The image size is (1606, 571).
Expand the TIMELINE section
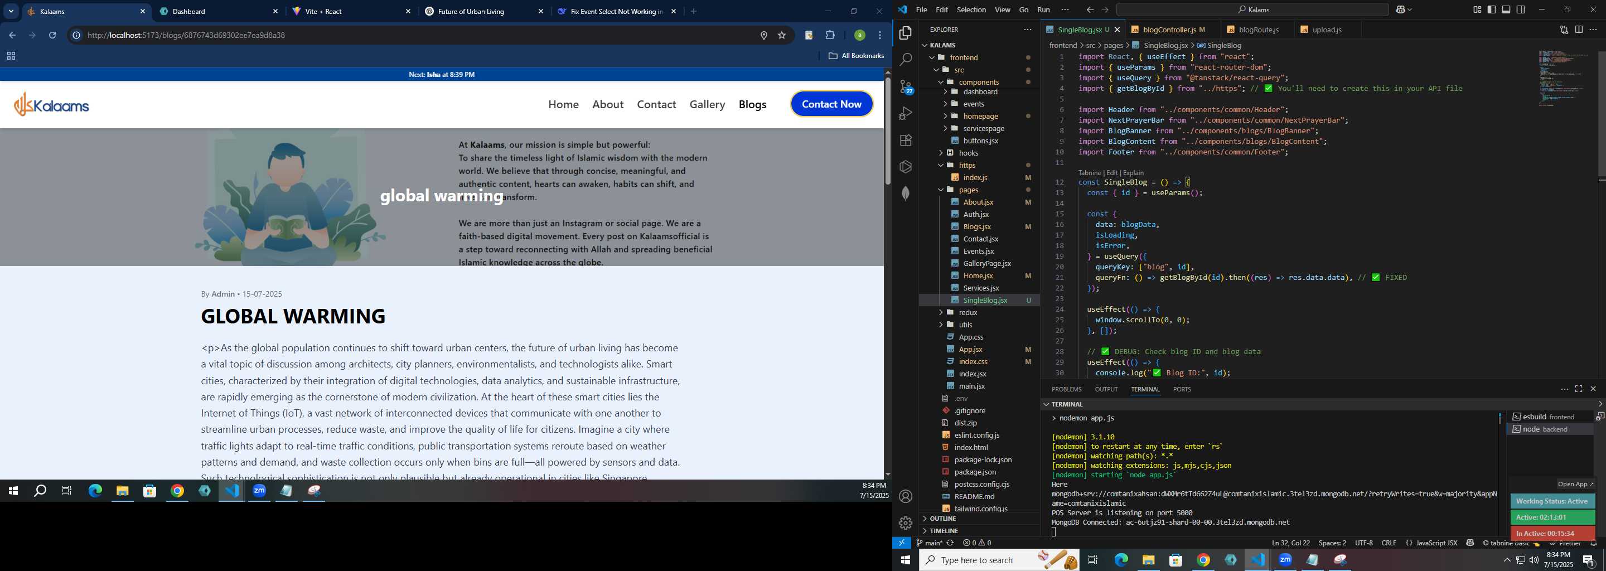944,530
